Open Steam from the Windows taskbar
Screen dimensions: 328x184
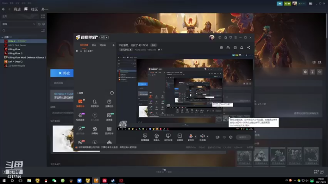coord(113,181)
